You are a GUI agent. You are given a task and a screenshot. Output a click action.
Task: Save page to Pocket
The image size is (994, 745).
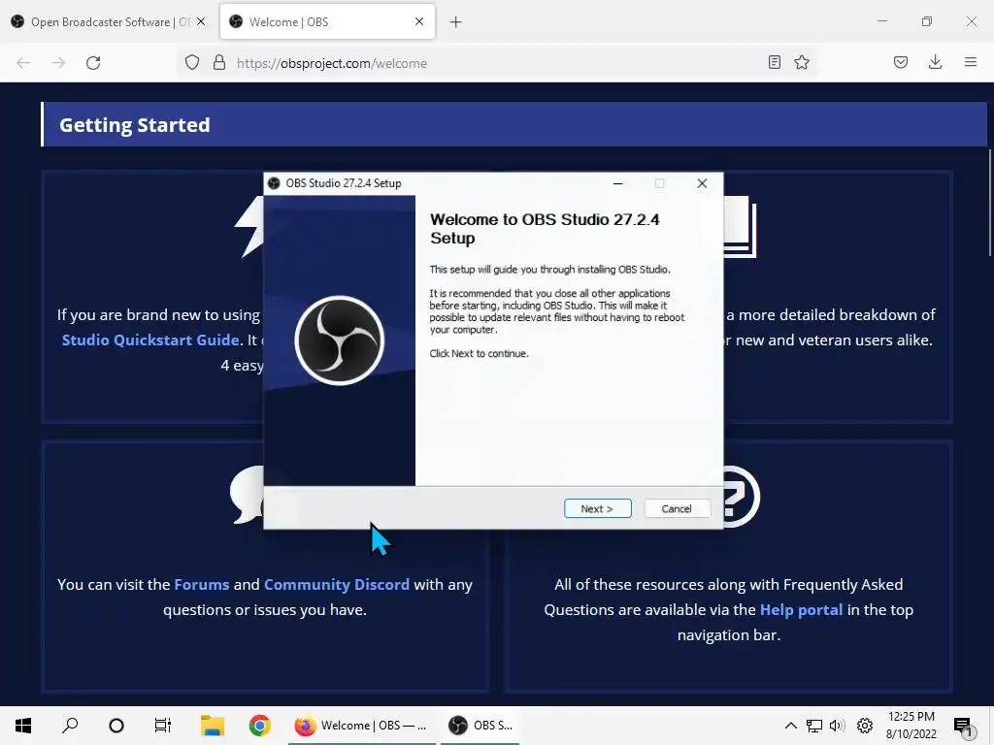901,62
